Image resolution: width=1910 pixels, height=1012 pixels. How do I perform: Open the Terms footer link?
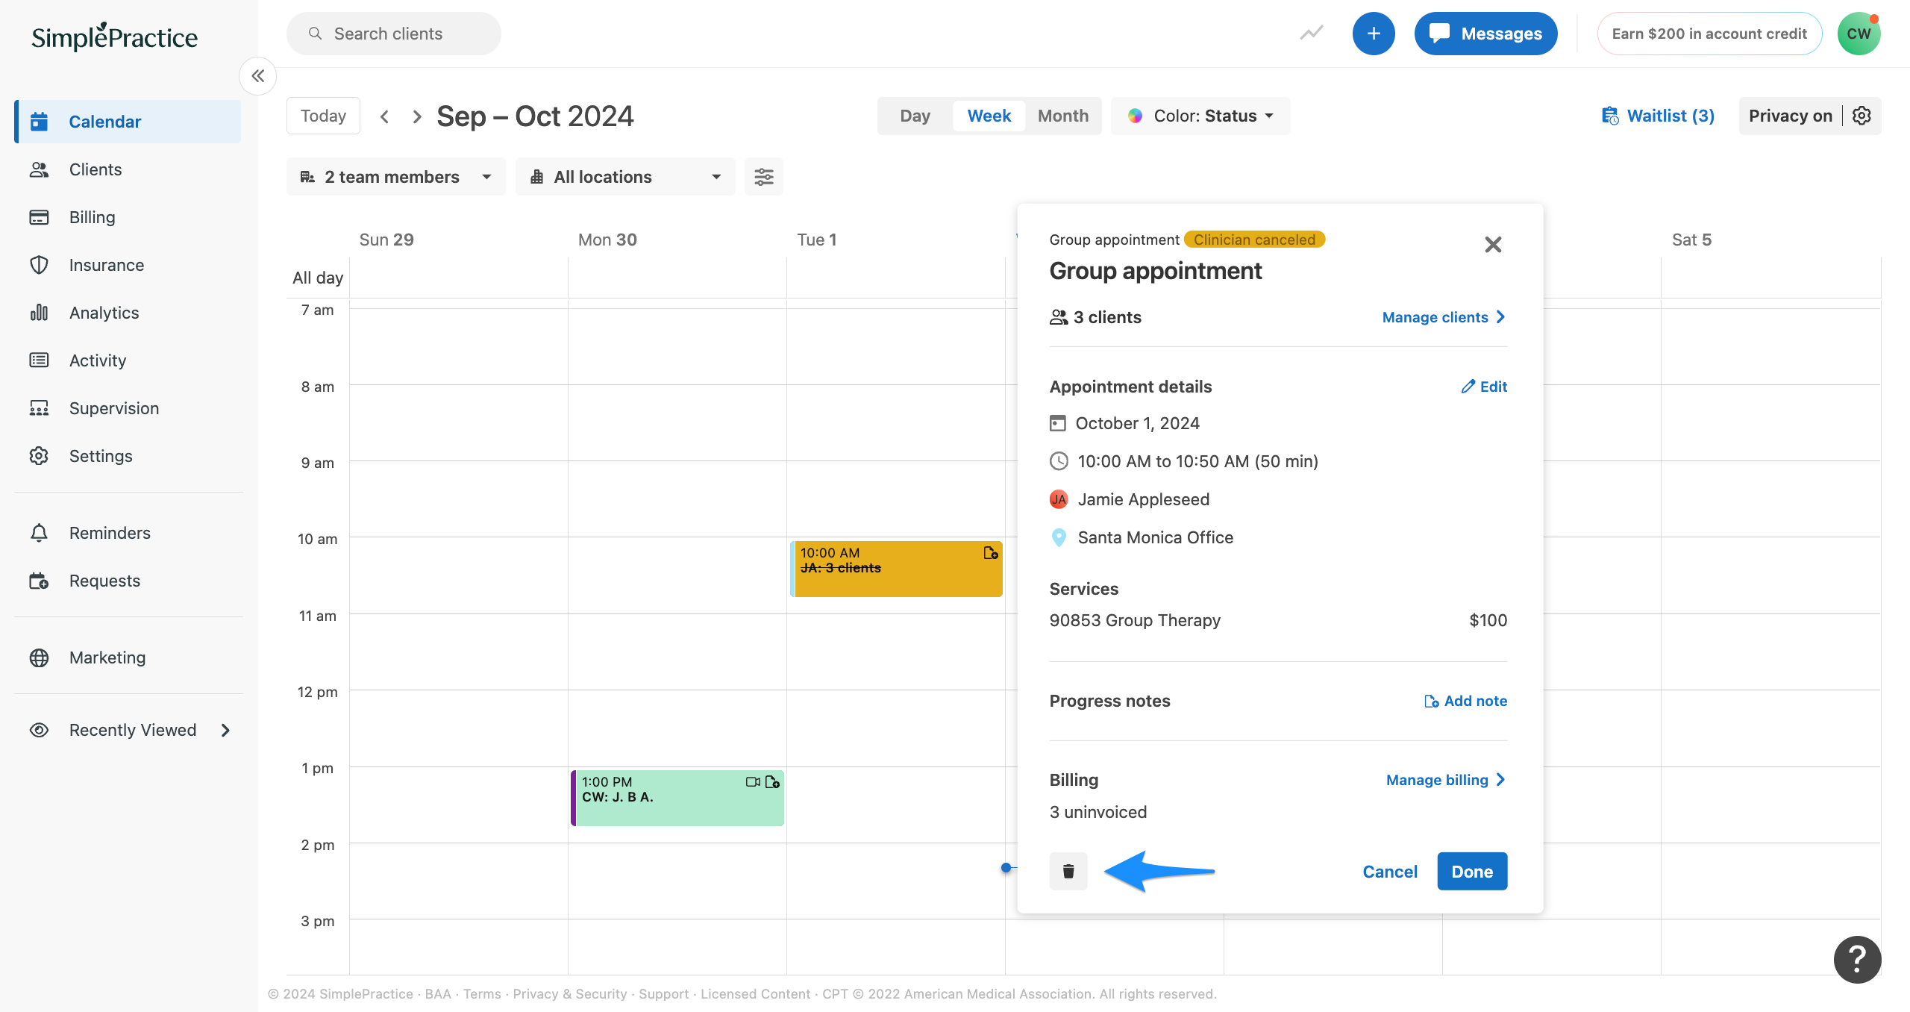coord(482,994)
